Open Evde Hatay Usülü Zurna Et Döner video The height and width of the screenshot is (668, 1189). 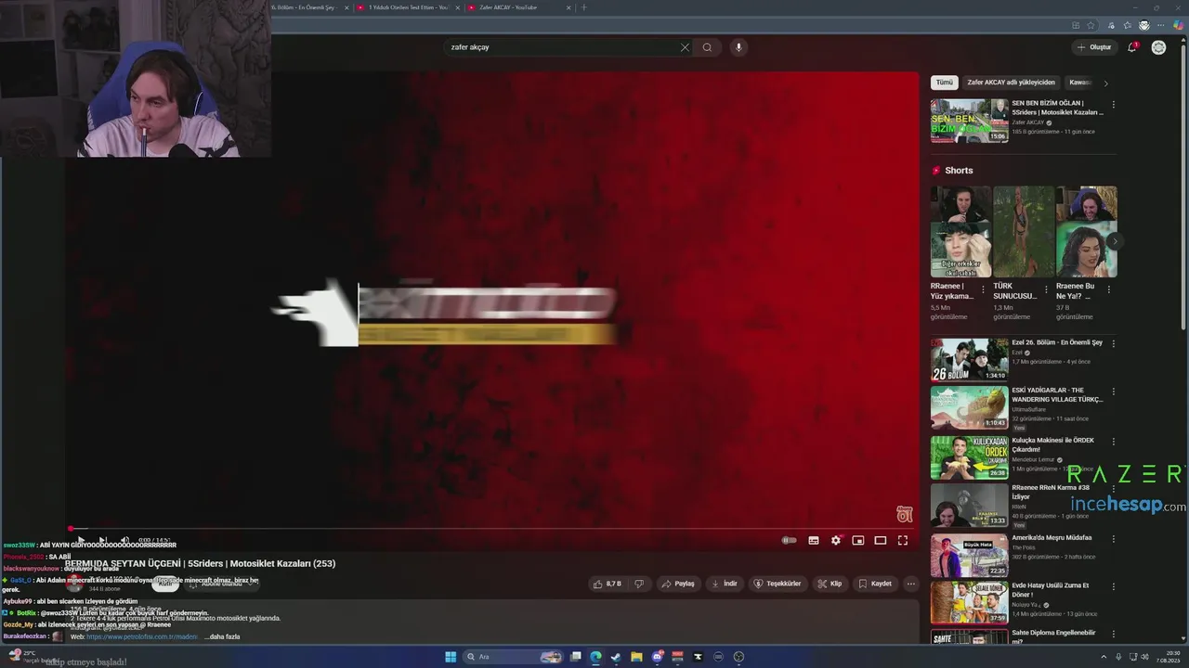(x=969, y=602)
